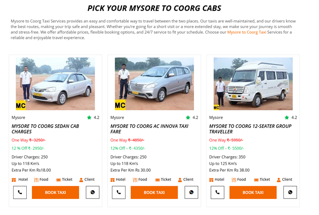View the white Traveller van photo

point(253,84)
